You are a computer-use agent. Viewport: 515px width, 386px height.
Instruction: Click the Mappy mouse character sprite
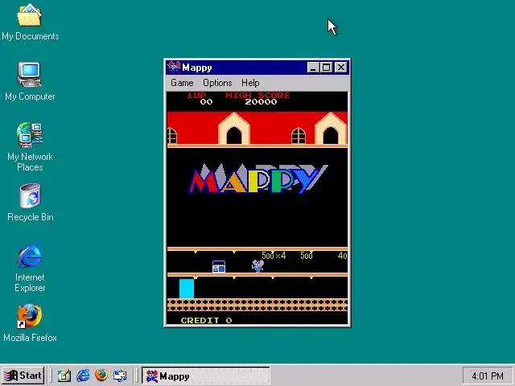coord(257,265)
